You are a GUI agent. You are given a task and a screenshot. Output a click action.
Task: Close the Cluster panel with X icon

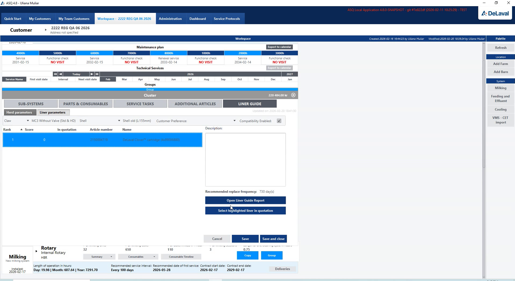pos(293,95)
